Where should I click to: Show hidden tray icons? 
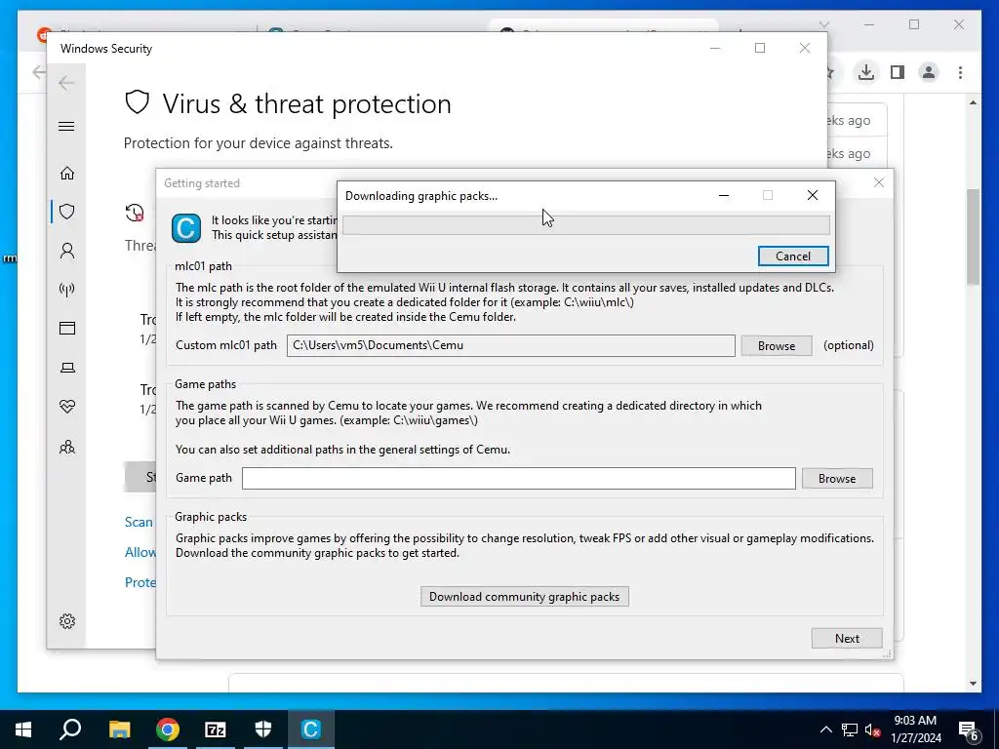825,729
